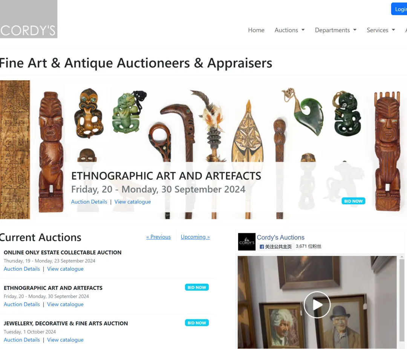
Task: Expand the Departments dropdown menu
Action: [336, 30]
